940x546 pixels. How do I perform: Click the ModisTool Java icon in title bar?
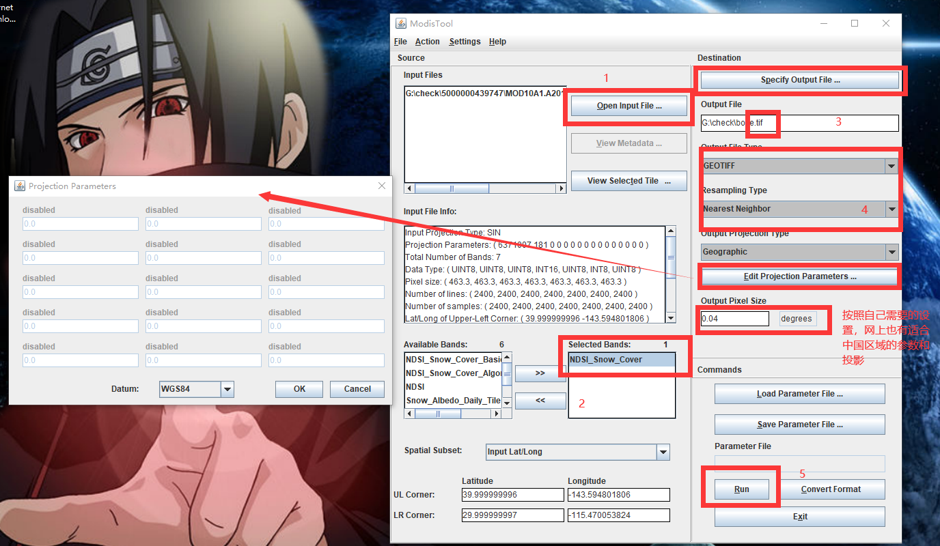pos(401,23)
